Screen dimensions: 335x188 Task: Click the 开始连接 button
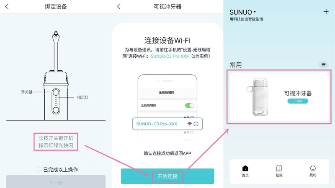(x=167, y=176)
